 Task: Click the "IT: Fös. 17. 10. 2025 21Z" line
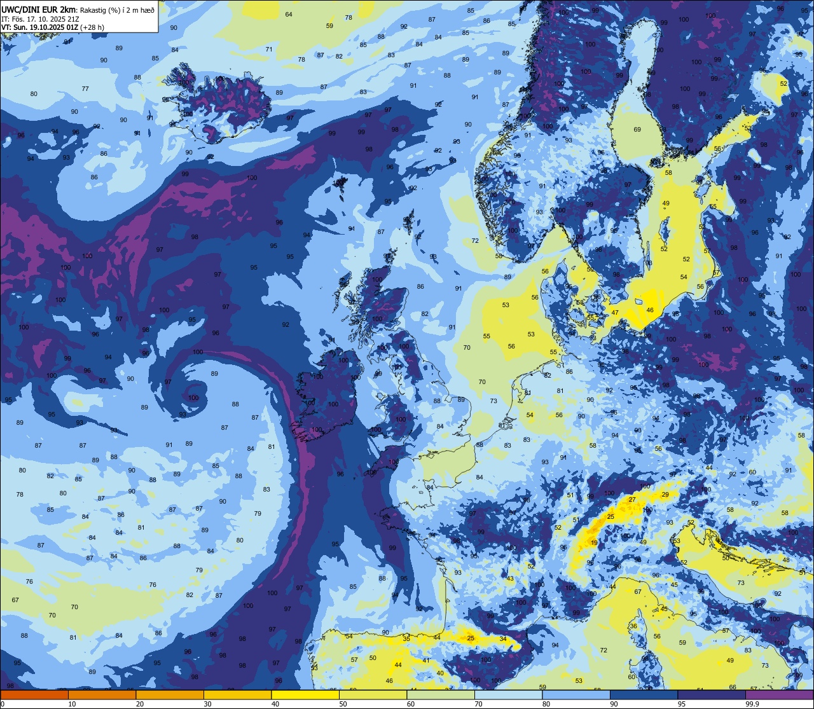tap(40, 18)
